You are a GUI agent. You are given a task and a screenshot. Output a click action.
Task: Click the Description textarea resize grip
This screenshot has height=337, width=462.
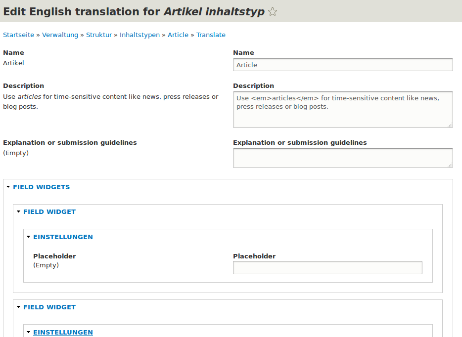point(450,125)
